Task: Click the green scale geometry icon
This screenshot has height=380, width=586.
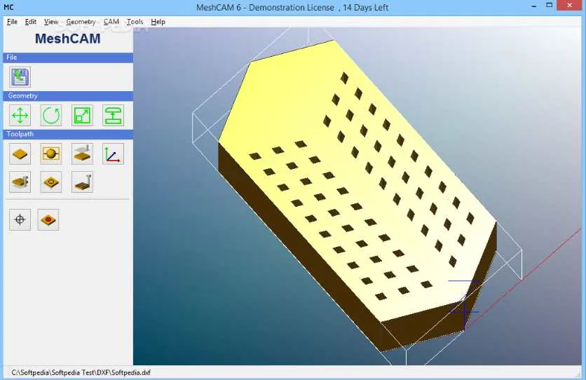Action: coord(82,115)
